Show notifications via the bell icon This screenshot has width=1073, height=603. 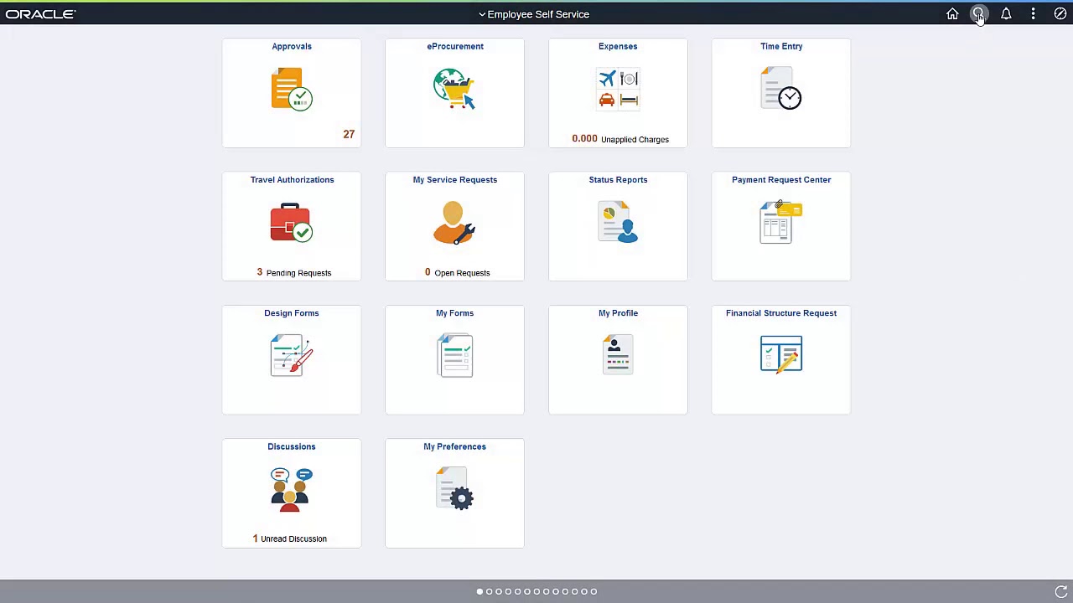point(1006,14)
